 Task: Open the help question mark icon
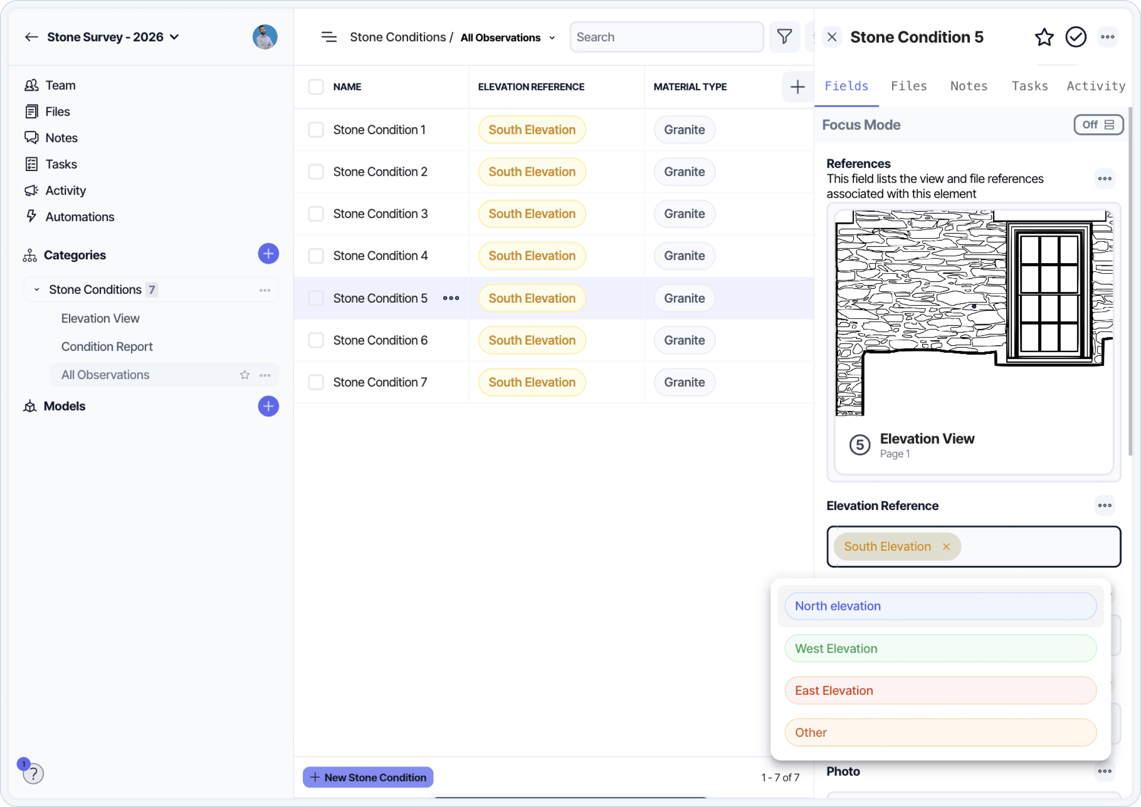[x=33, y=773]
